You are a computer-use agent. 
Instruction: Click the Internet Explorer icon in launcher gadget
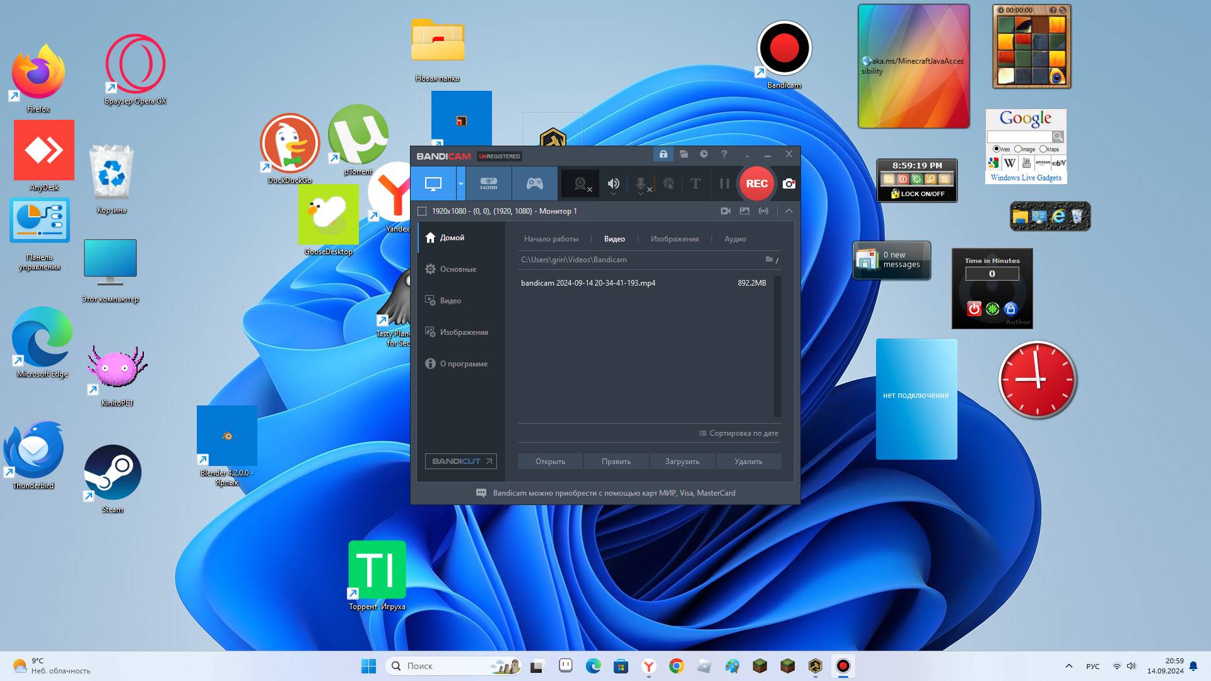[x=1058, y=216]
